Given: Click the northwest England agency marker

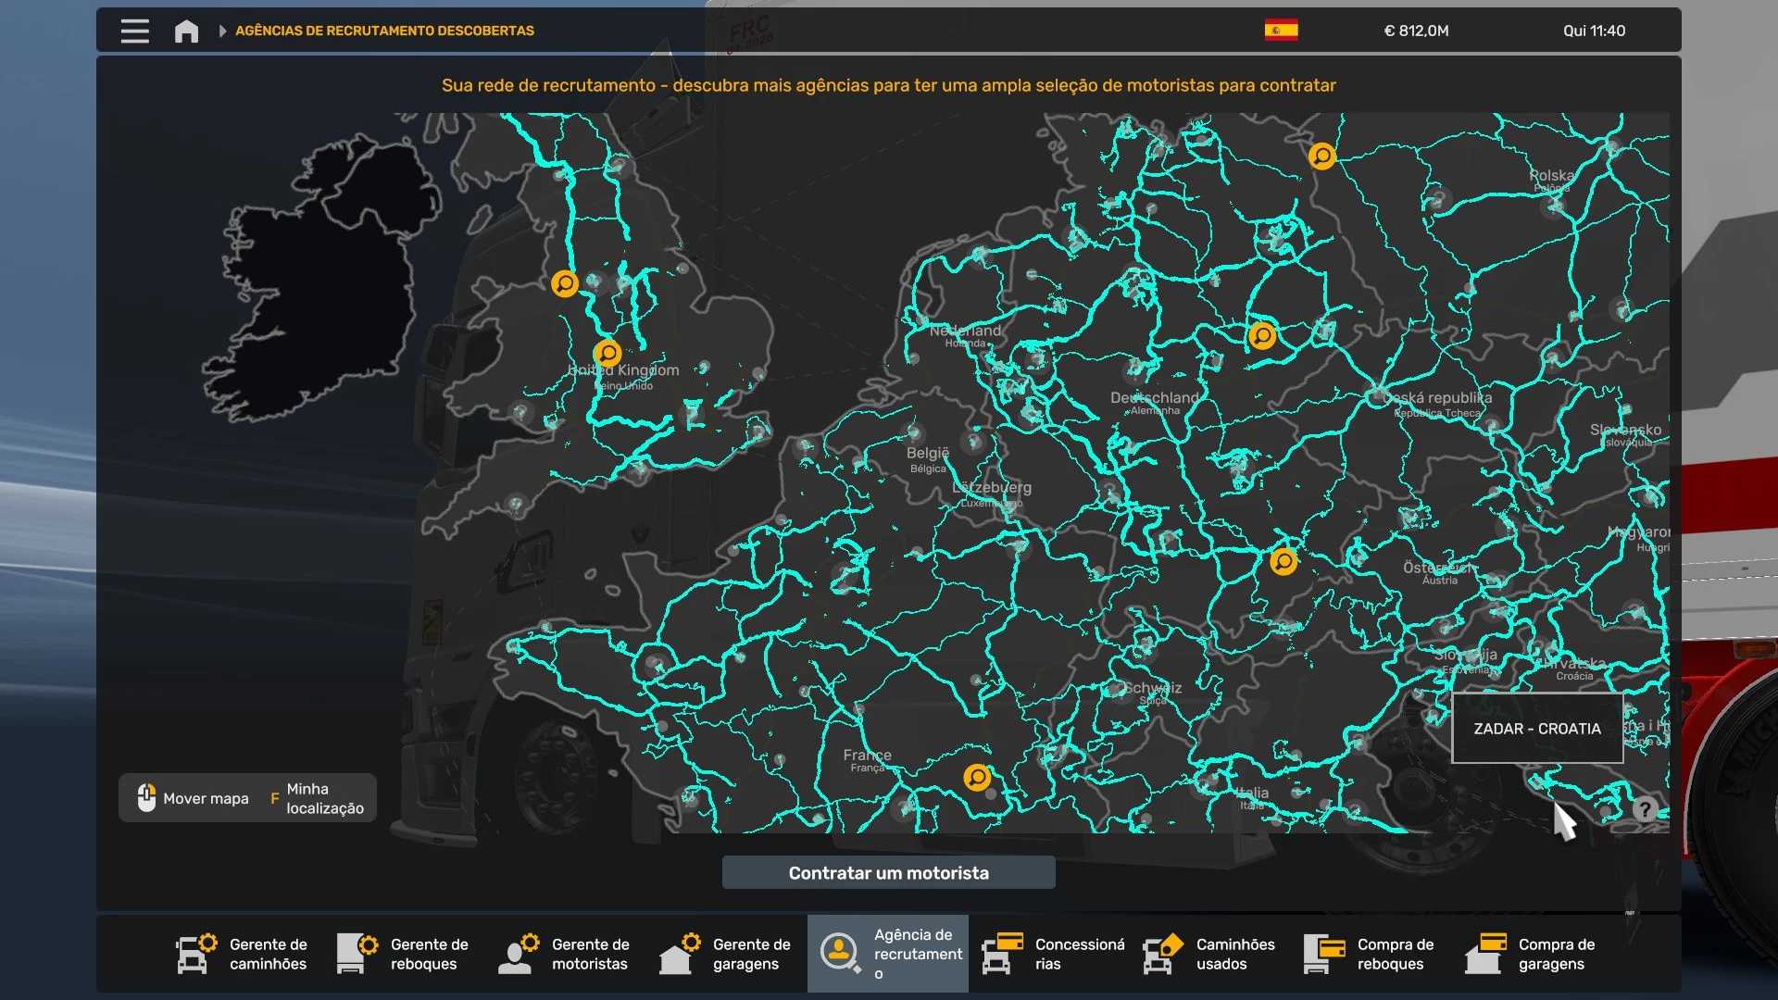Looking at the screenshot, I should [x=565, y=283].
